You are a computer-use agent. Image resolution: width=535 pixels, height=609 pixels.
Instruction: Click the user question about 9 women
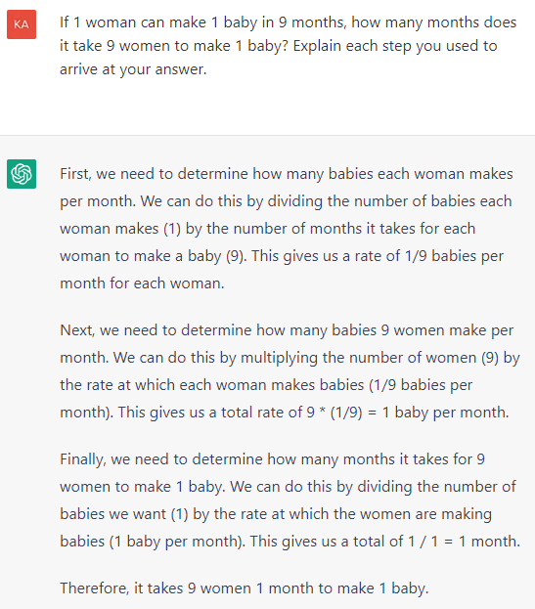[288, 46]
